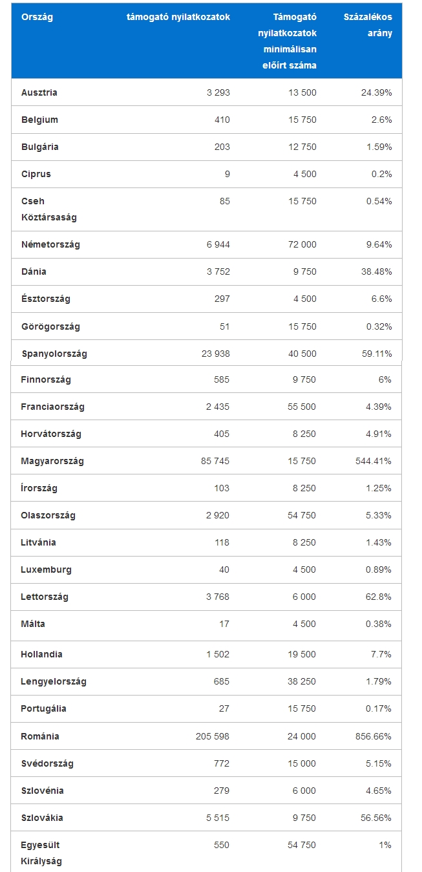
Task: Click the Ország column header
Action: pos(37,17)
